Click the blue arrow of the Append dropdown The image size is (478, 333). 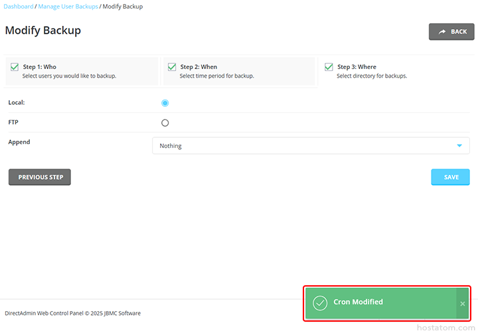point(459,146)
